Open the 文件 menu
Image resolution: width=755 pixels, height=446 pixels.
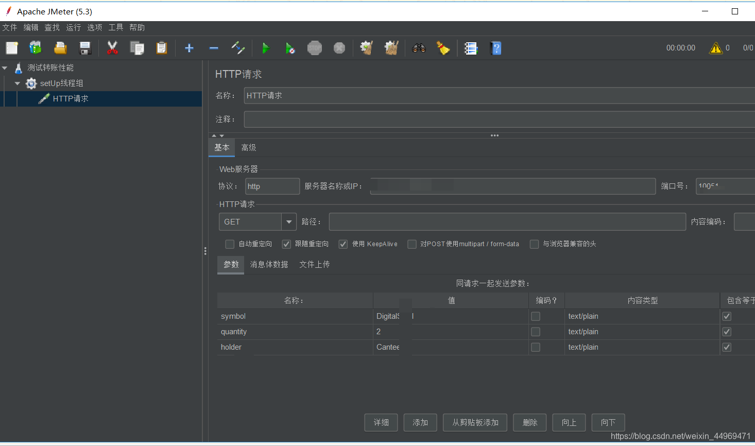tap(10, 27)
